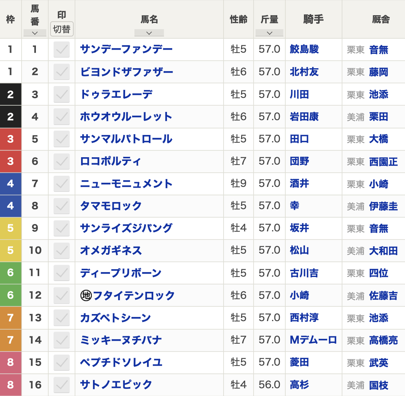Open jockey 鮫島駿 profile
Screen dimensions: 405x396
click(x=304, y=49)
